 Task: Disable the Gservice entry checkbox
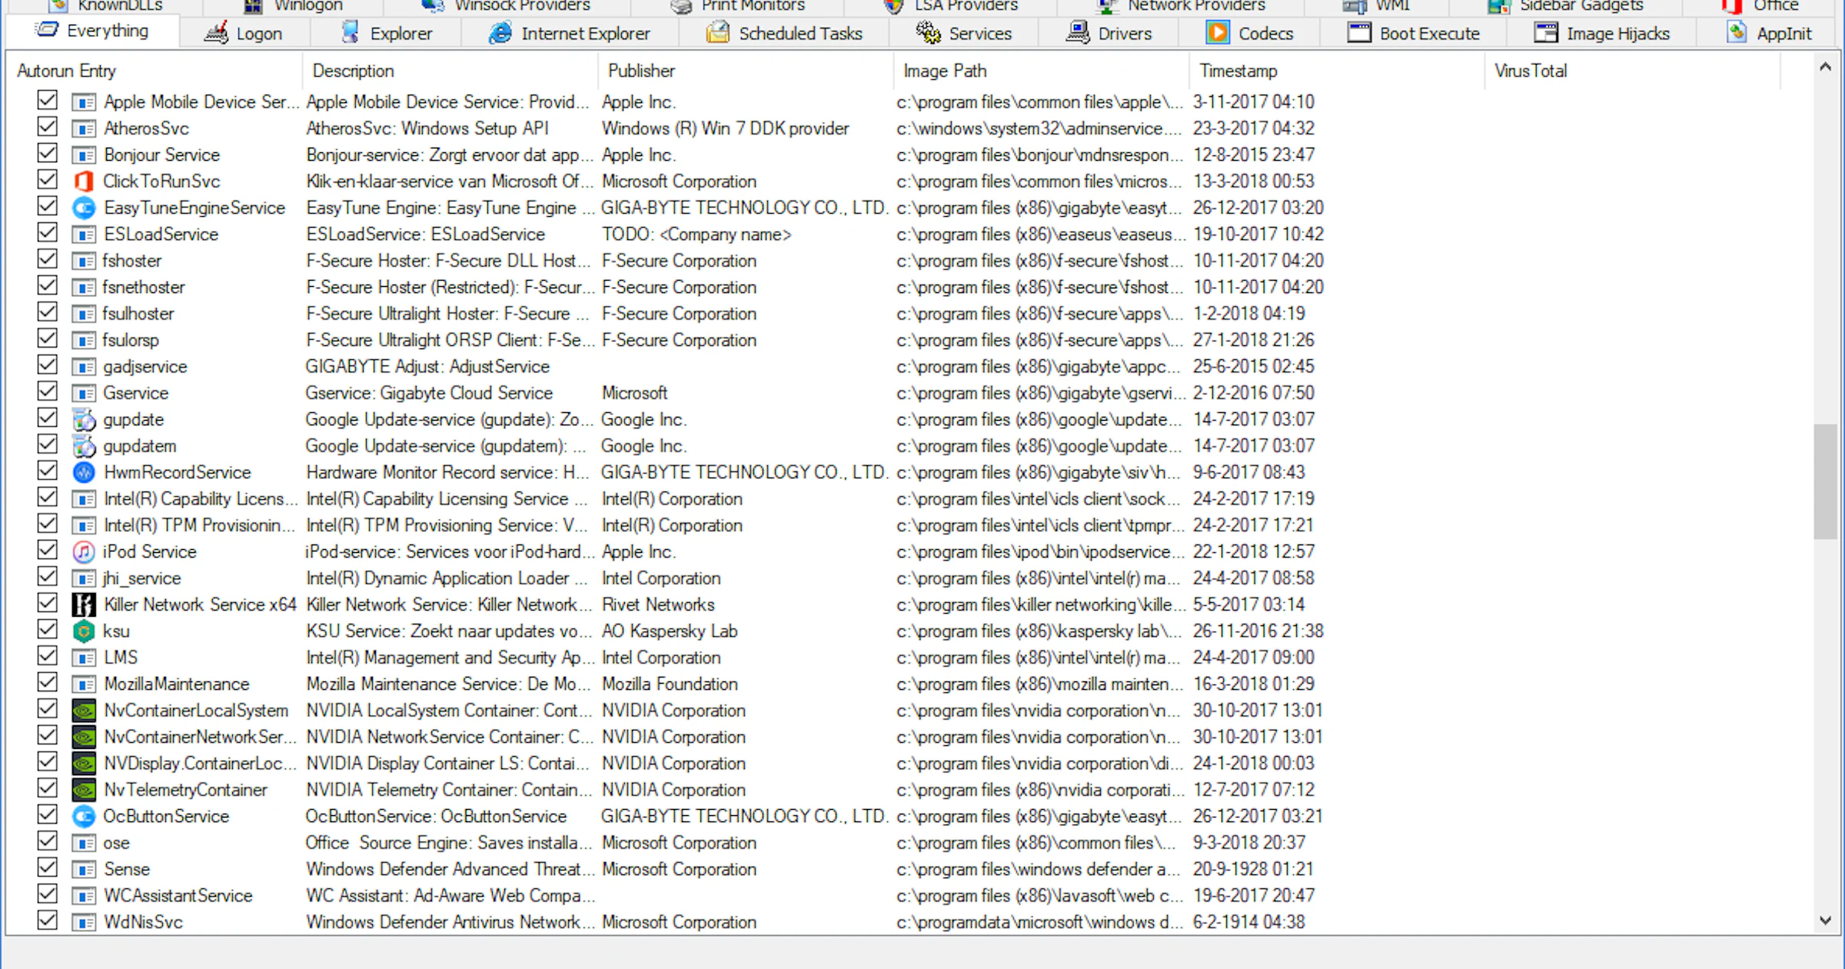[47, 391]
